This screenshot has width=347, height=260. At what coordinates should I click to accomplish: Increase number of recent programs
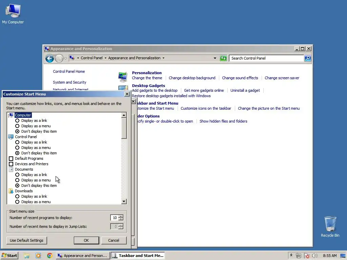point(121,216)
